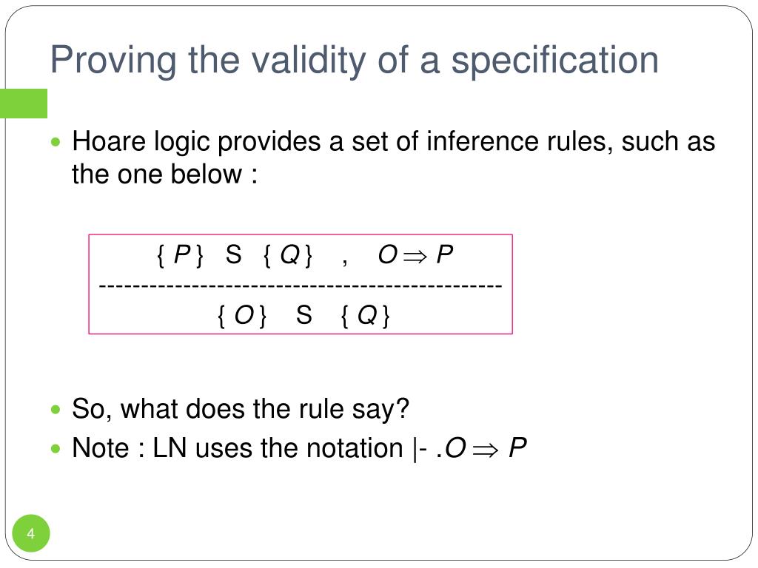The height and width of the screenshot is (568, 758).
Task: Click the green bullet before "Note : LN"
Action: coord(56,449)
